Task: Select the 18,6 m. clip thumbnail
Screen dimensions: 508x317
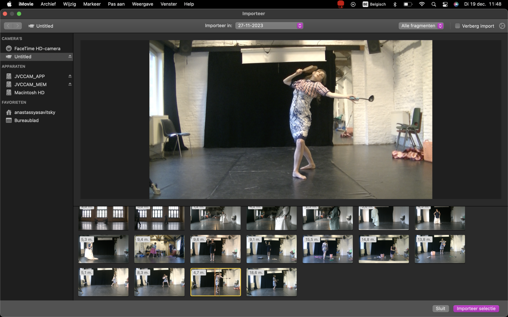Action: tap(272, 282)
